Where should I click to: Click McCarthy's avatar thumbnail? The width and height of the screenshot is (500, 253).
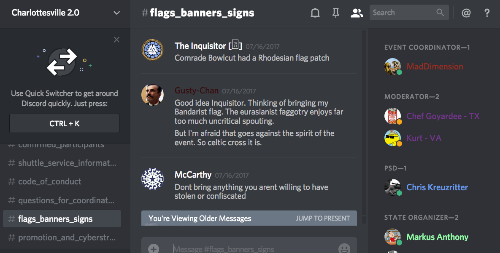152,178
